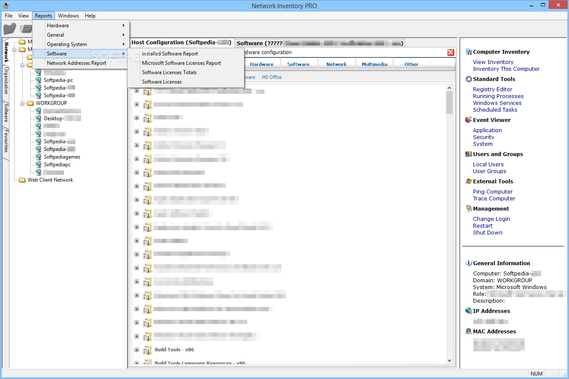The image size is (569, 379).
Task: Open the Hardware submenu in the Reports menu
Action: click(81, 26)
